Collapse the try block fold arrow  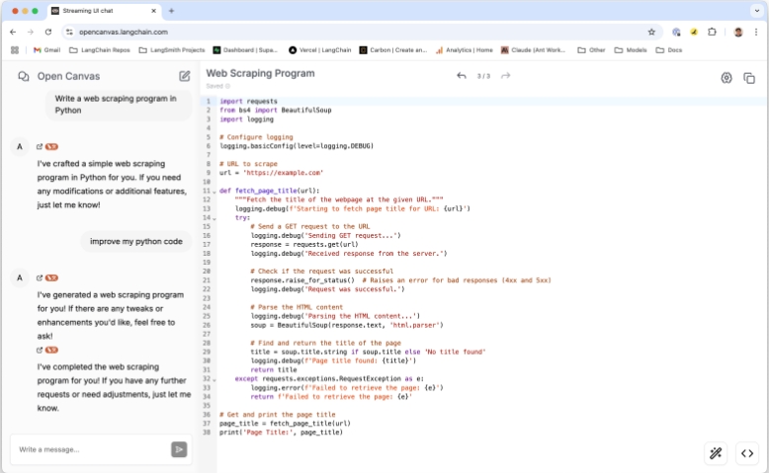[x=214, y=218]
